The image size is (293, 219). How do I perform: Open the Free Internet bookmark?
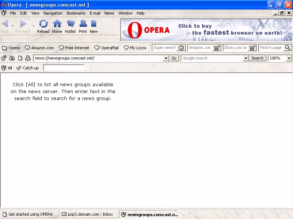74,48
